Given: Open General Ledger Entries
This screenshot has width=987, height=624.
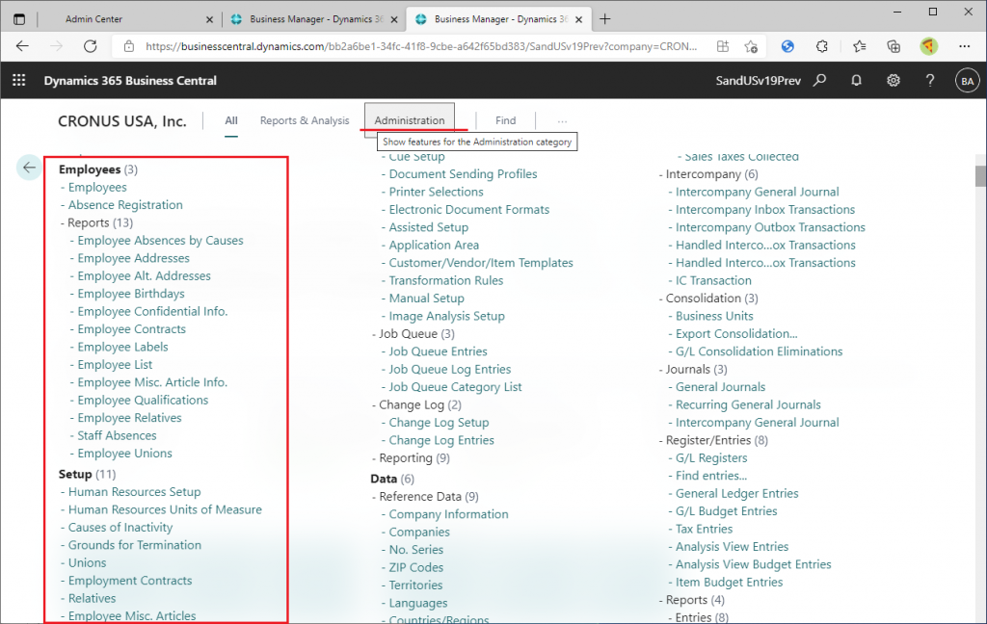Looking at the screenshot, I should (x=737, y=493).
